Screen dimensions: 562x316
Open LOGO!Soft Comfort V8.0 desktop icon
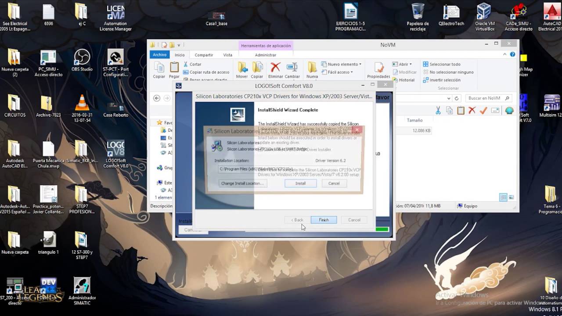(115, 154)
